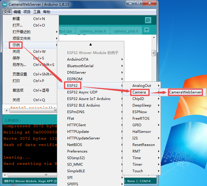This screenshot has width=207, height=186.
Task: Open SimpleBLE examples entry
Action: 91,171
